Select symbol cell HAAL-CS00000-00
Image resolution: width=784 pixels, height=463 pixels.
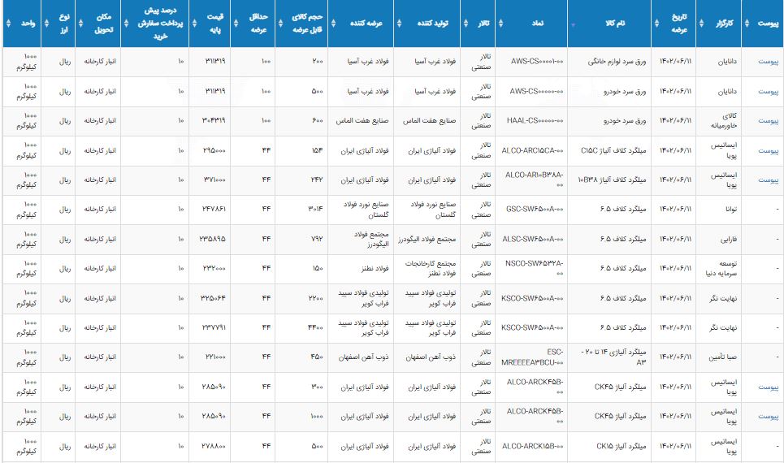click(x=535, y=121)
